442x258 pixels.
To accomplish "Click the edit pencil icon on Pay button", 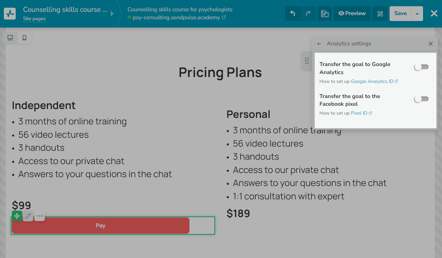I will (x=28, y=216).
